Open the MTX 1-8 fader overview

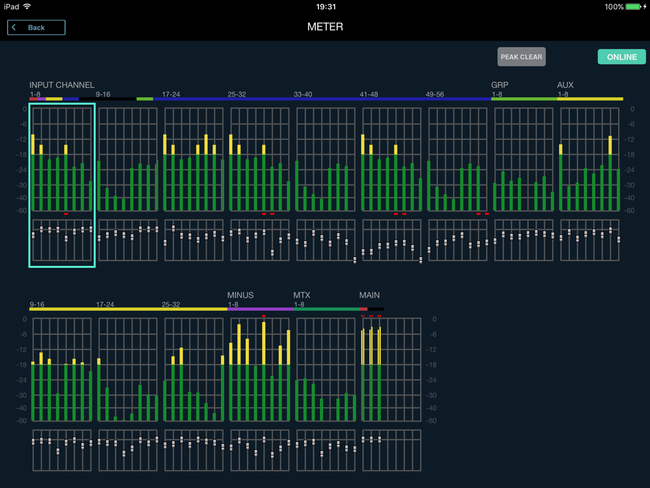[326, 450]
